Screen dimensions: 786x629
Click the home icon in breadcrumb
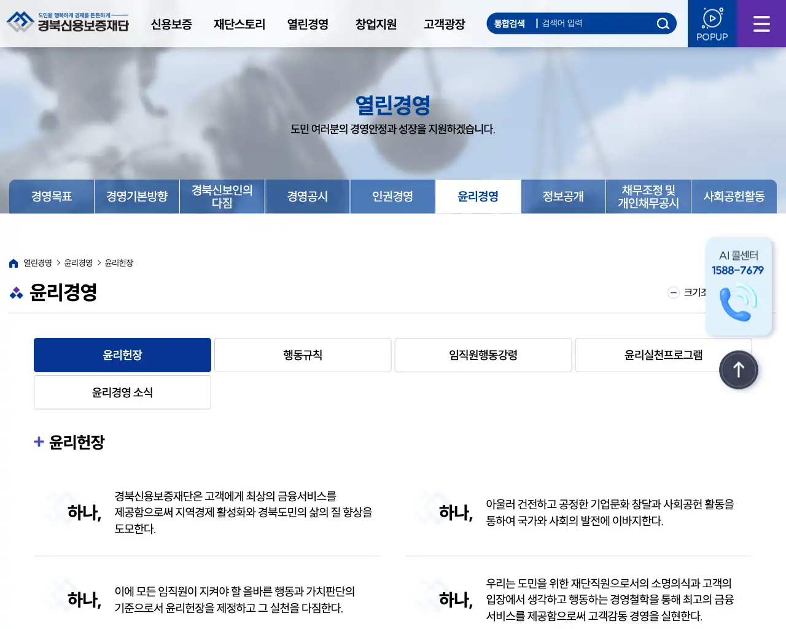point(14,264)
